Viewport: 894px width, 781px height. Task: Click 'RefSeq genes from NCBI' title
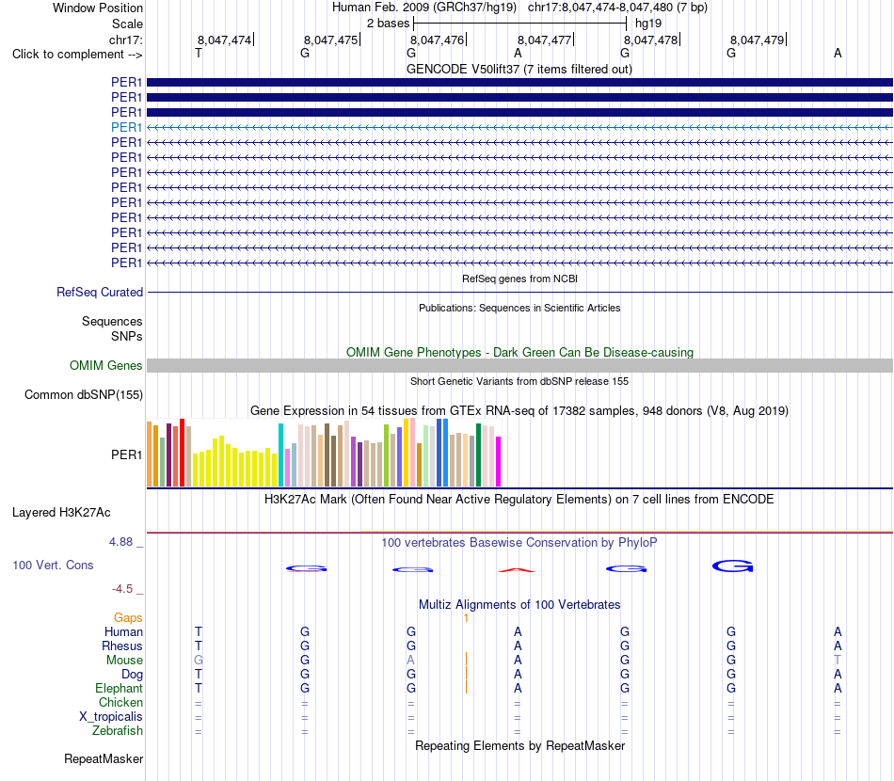pos(519,279)
